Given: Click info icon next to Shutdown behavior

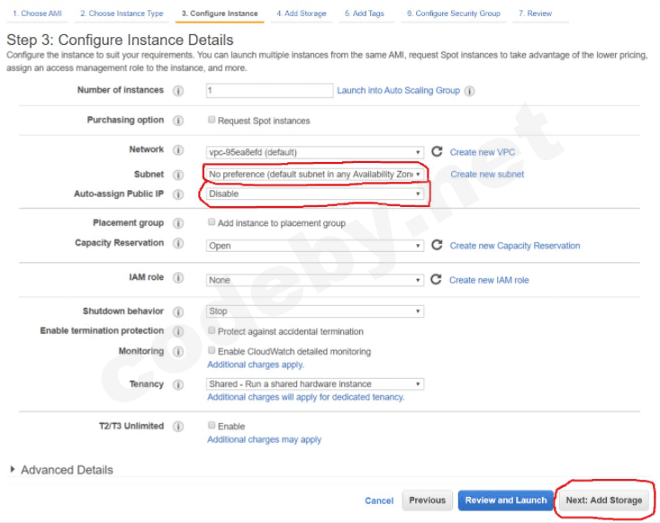Looking at the screenshot, I should pos(178,311).
